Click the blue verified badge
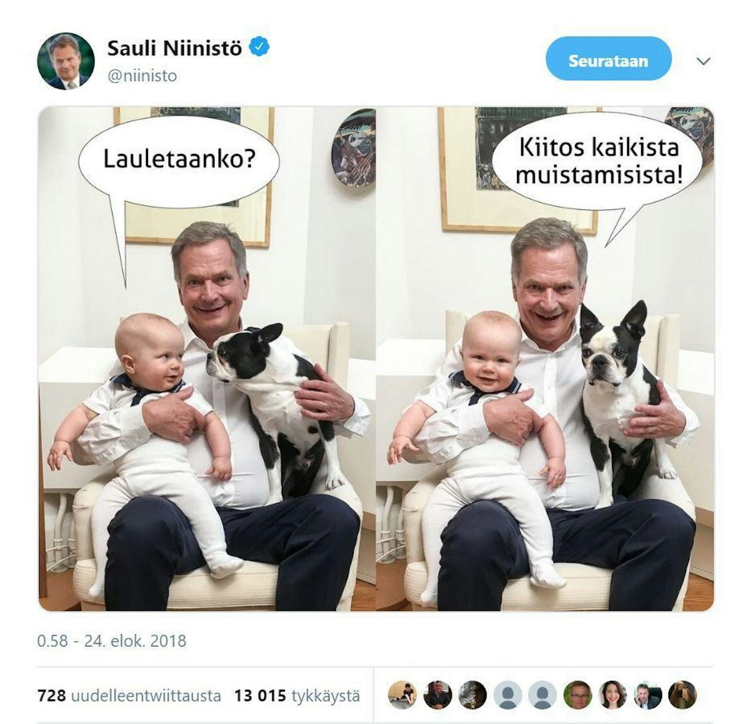Screen dimensions: 755x724 [261, 47]
